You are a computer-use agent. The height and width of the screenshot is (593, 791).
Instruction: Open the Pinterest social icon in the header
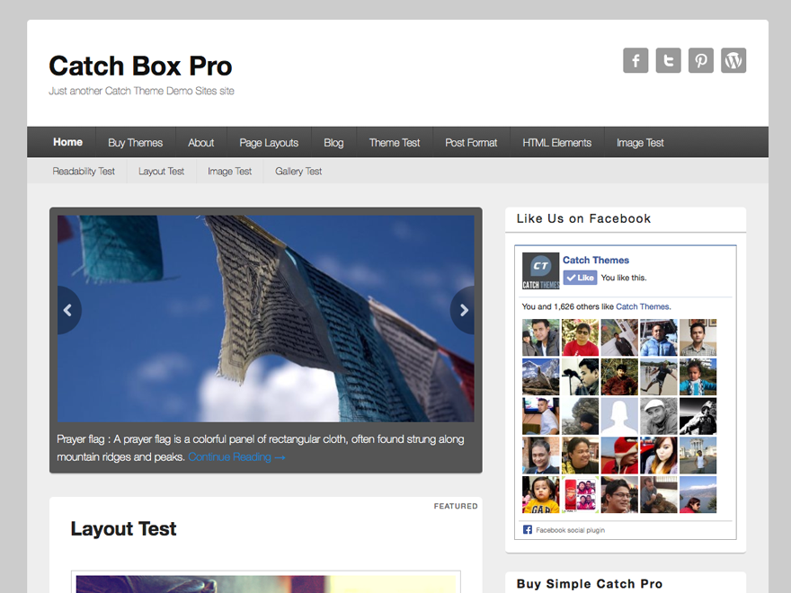tap(701, 60)
